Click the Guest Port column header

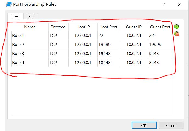click(160, 27)
